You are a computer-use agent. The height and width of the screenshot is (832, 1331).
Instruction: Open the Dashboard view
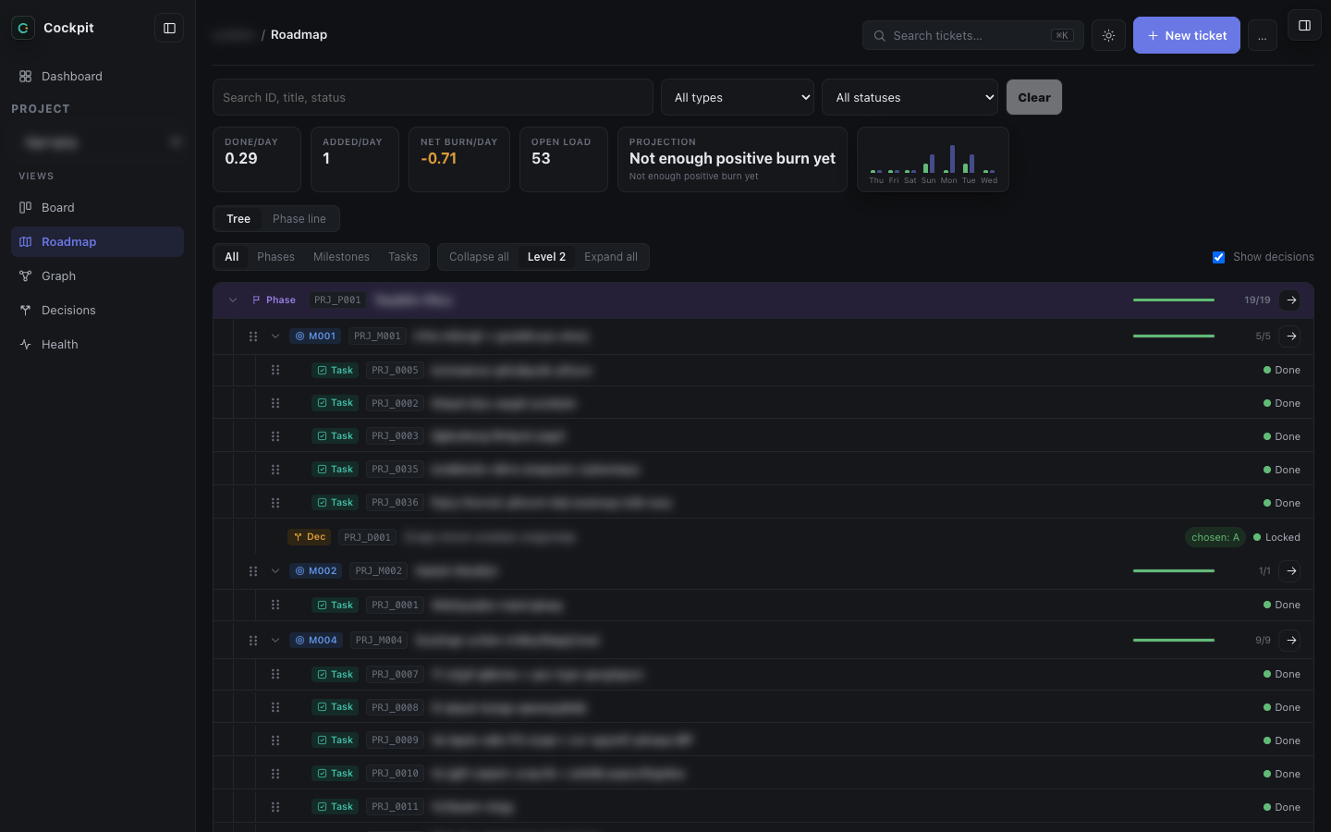tap(97, 76)
